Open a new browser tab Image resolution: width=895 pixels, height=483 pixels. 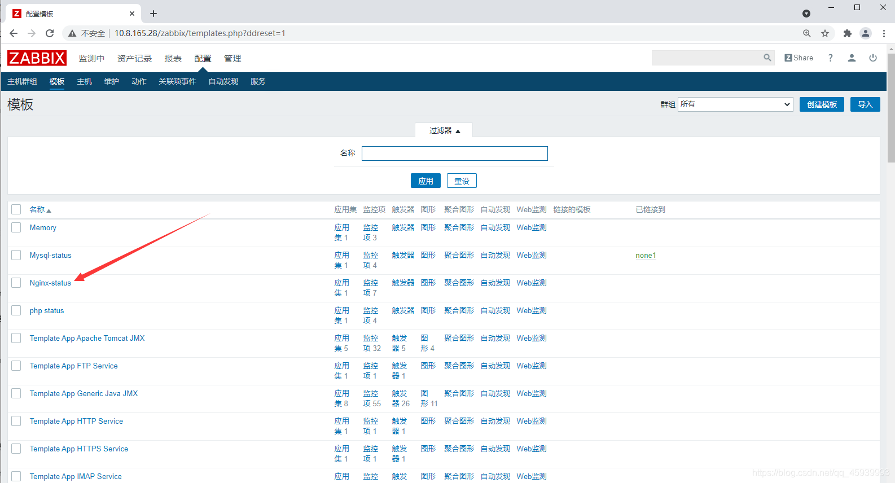pyautogui.click(x=153, y=14)
